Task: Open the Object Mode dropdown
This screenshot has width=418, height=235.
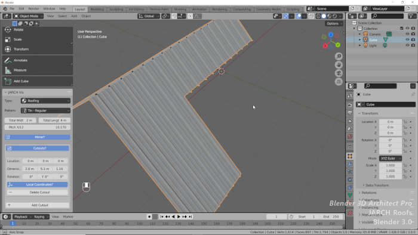Action: tap(28, 16)
